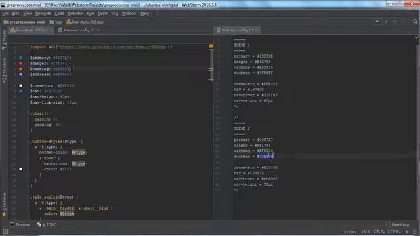Click the 'THEME 2' heading text
The image size is (420, 236).
[242, 128]
